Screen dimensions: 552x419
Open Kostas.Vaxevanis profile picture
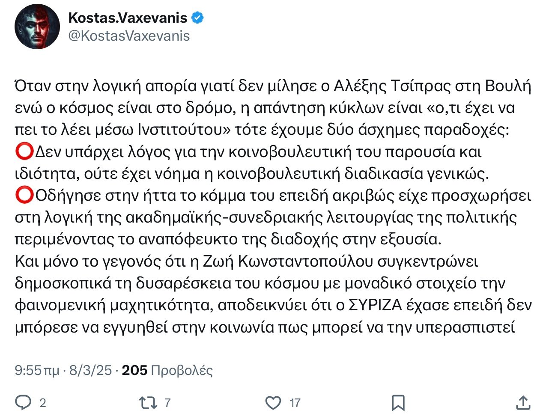[x=37, y=27]
